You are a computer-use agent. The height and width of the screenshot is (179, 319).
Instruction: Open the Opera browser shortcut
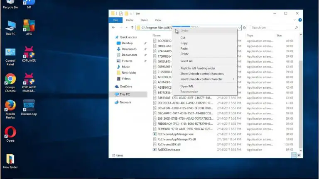click(x=10, y=134)
